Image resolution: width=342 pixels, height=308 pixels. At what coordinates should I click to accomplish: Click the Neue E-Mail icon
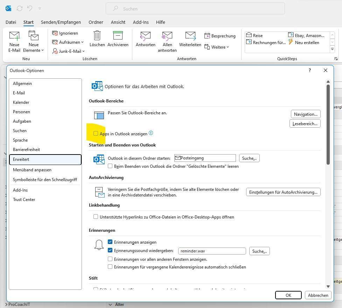(x=14, y=36)
